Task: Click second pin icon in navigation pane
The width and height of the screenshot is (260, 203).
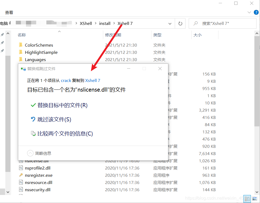Action: 2,43
